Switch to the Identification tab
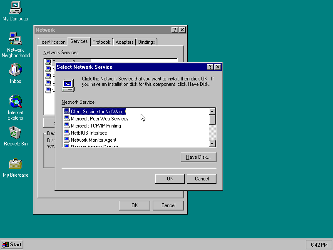This screenshot has height=250, width=333. 53,42
